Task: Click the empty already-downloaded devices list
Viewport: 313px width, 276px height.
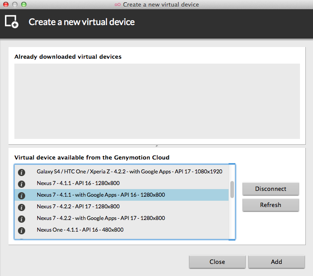Action: pos(157,101)
